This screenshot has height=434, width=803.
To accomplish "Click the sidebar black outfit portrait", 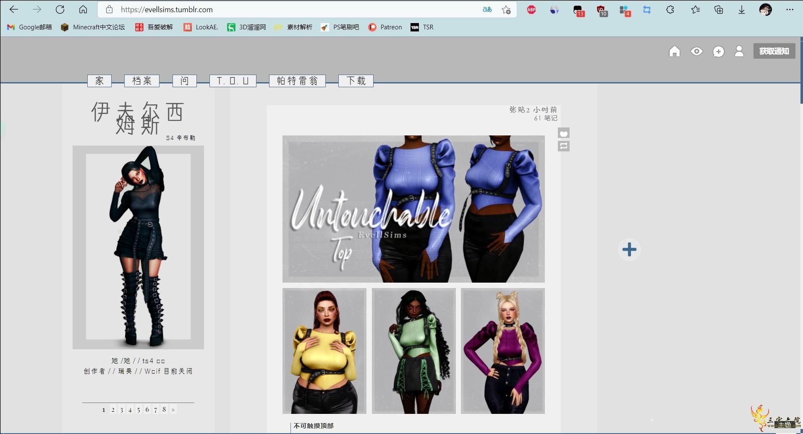I will pyautogui.click(x=138, y=247).
